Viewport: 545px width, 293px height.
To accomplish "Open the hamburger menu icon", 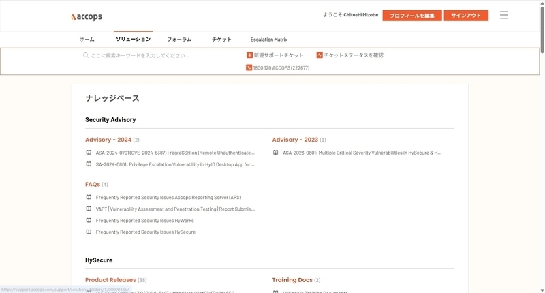I will coord(503,15).
